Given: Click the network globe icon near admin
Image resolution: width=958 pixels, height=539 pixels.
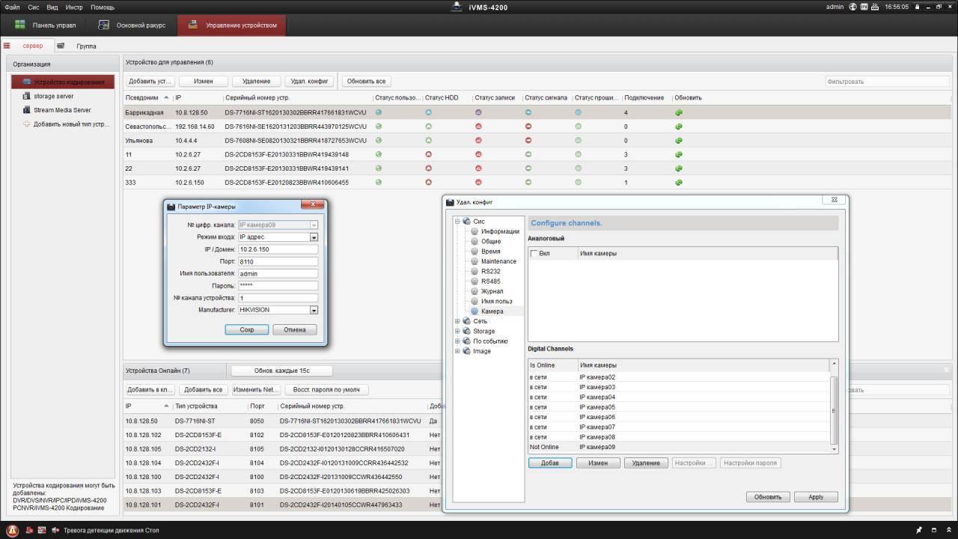Looking at the screenshot, I should 853,7.
